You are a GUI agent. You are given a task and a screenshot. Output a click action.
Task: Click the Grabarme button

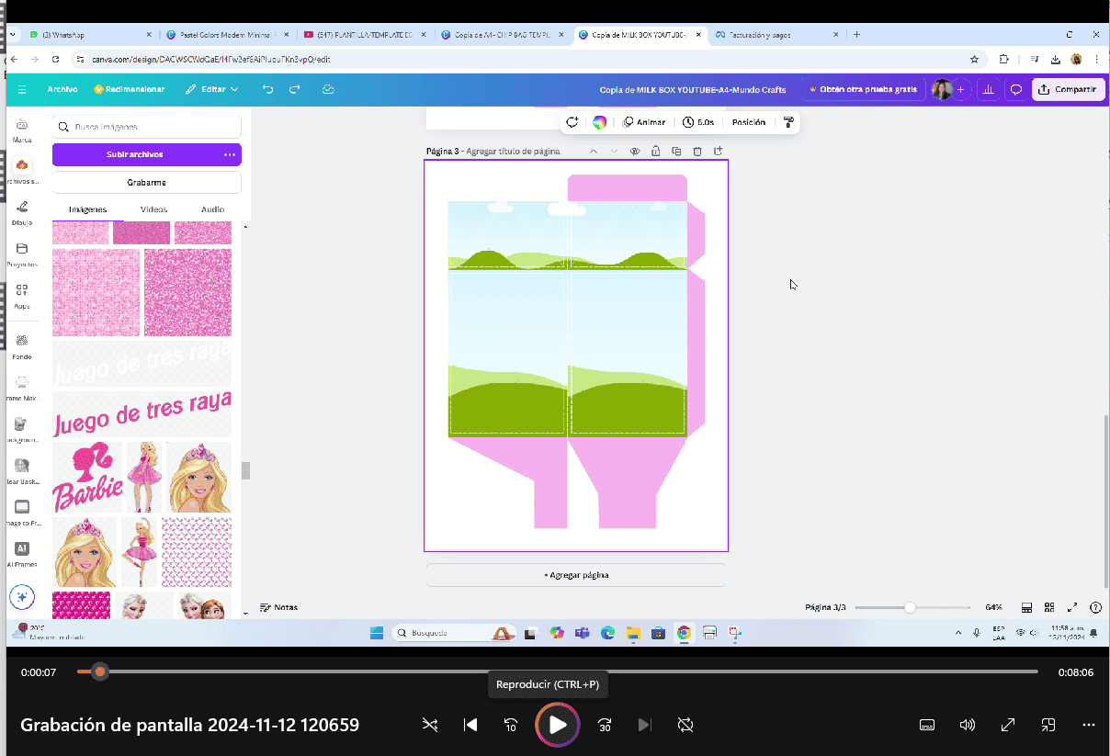tap(147, 182)
